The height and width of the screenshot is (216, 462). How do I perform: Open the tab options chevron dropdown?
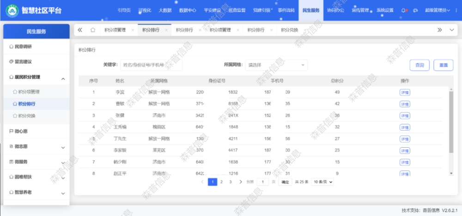pos(452,30)
